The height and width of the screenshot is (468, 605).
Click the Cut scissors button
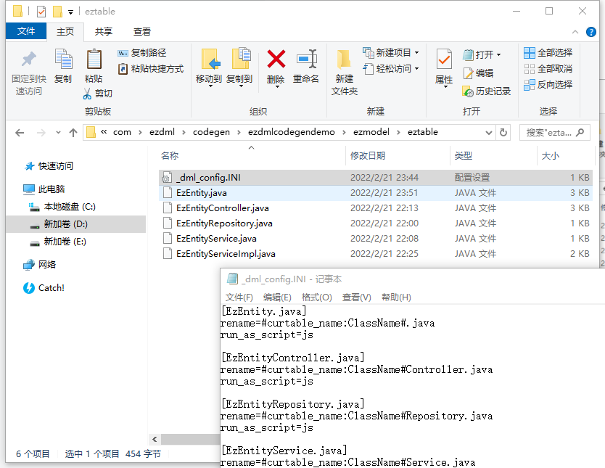pos(98,94)
